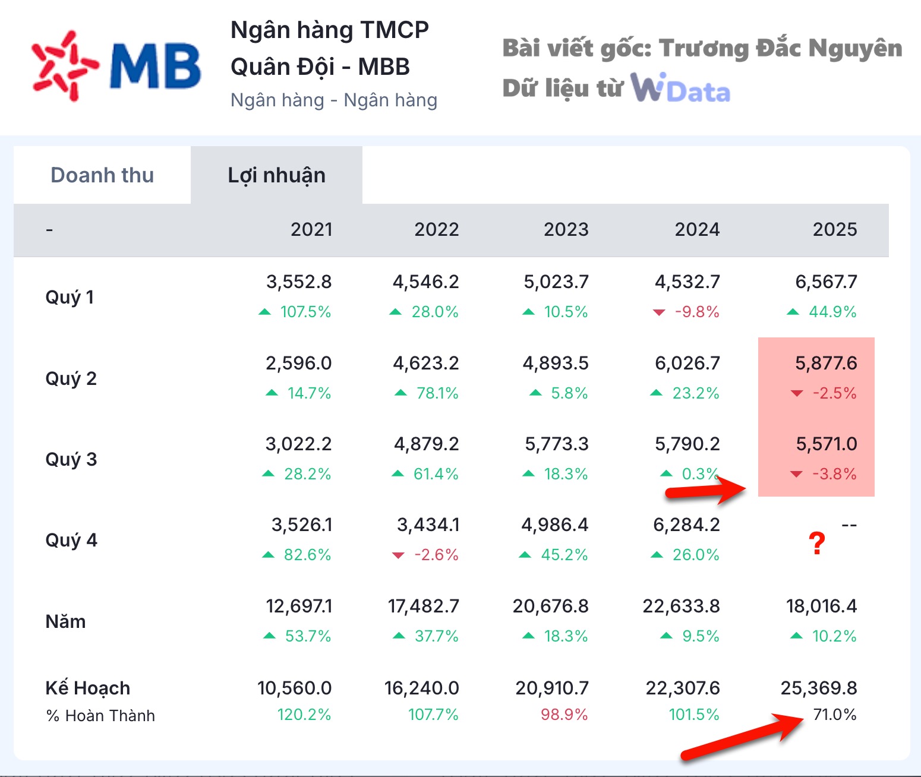Click the yearly total 12,697.1
Screen dimensions: 921x777
point(299,606)
